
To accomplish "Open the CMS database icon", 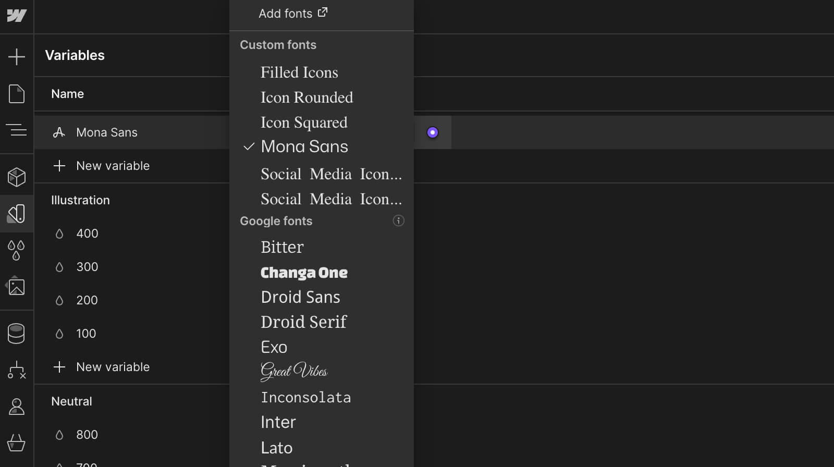I will click(17, 334).
